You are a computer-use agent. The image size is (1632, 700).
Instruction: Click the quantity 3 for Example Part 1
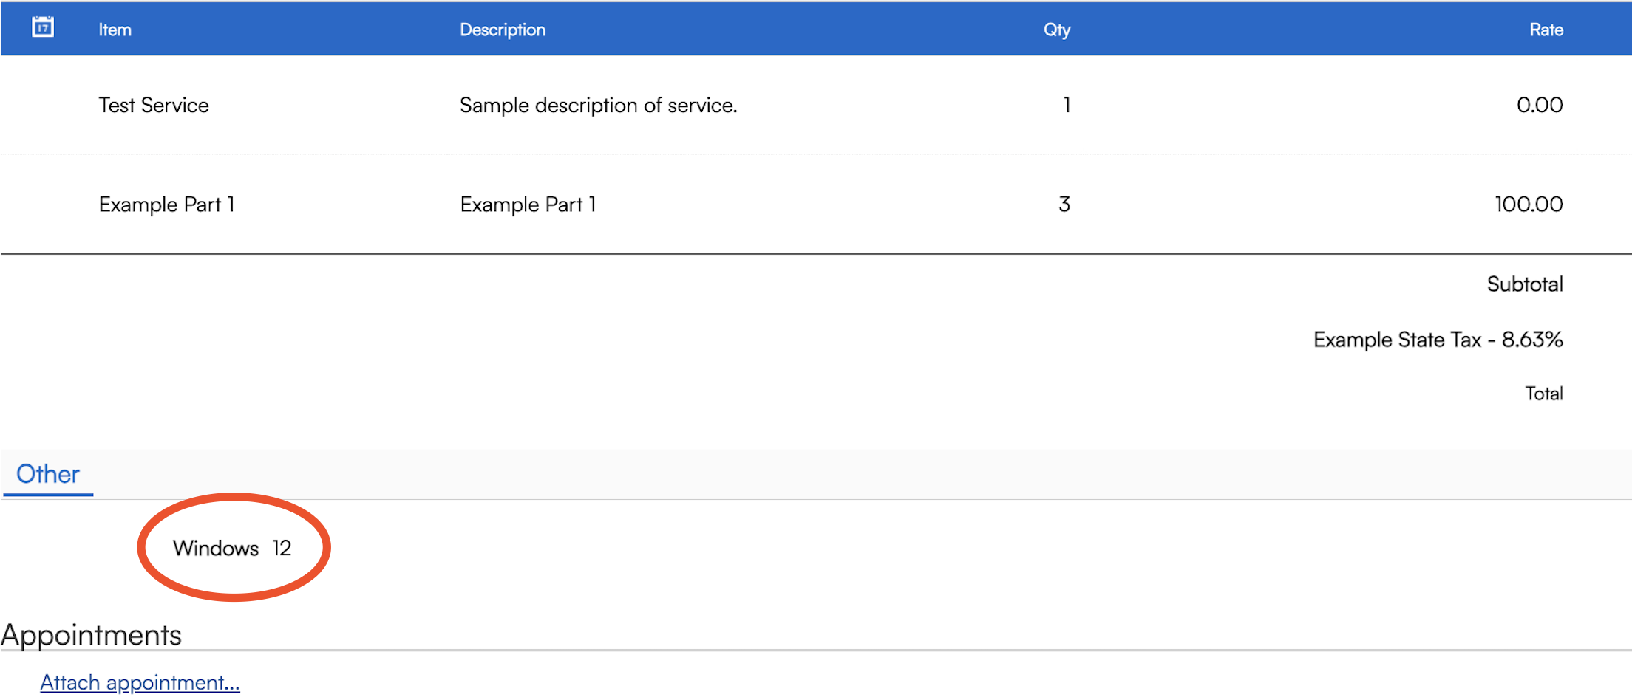tap(1064, 204)
